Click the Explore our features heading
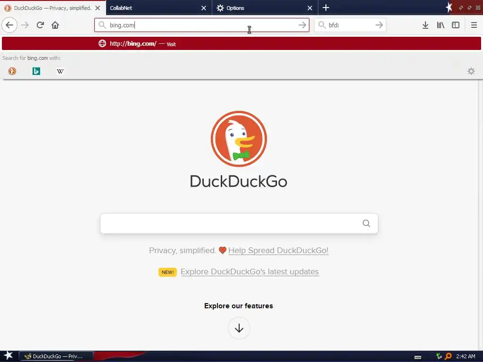Viewport: 483px width, 362px height. tap(238, 305)
